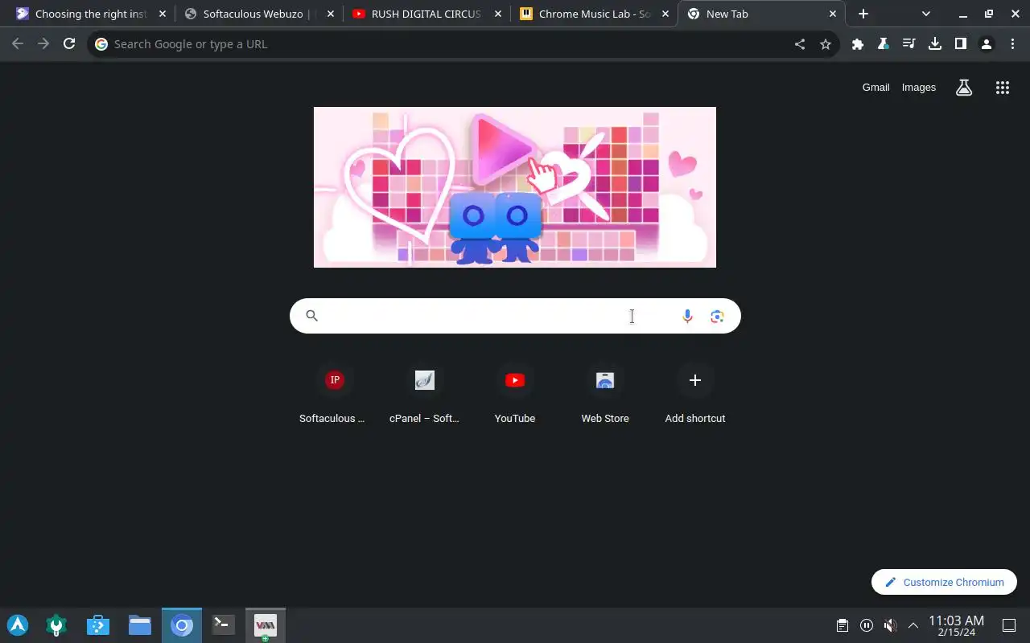Switch to the Choosing the right inst tab
Image resolution: width=1030 pixels, height=643 pixels.
(x=92, y=14)
